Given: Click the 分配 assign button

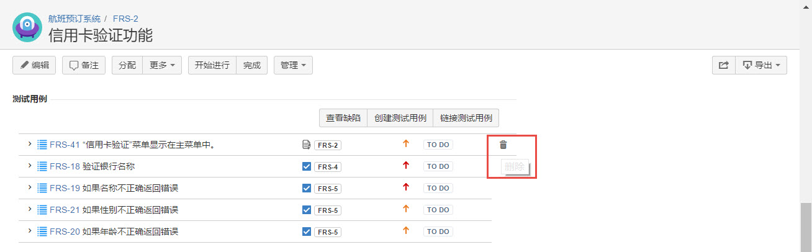Looking at the screenshot, I should point(127,65).
